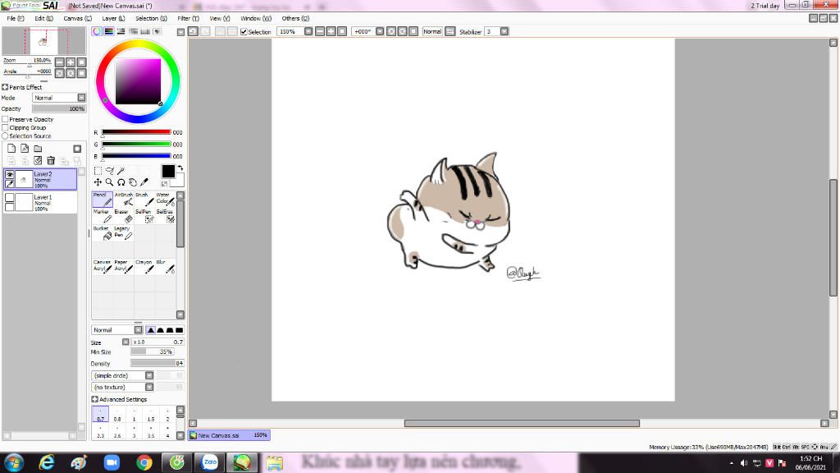Choose the Magic Wand tool
Image resolution: width=840 pixels, height=473 pixels.
[121, 171]
